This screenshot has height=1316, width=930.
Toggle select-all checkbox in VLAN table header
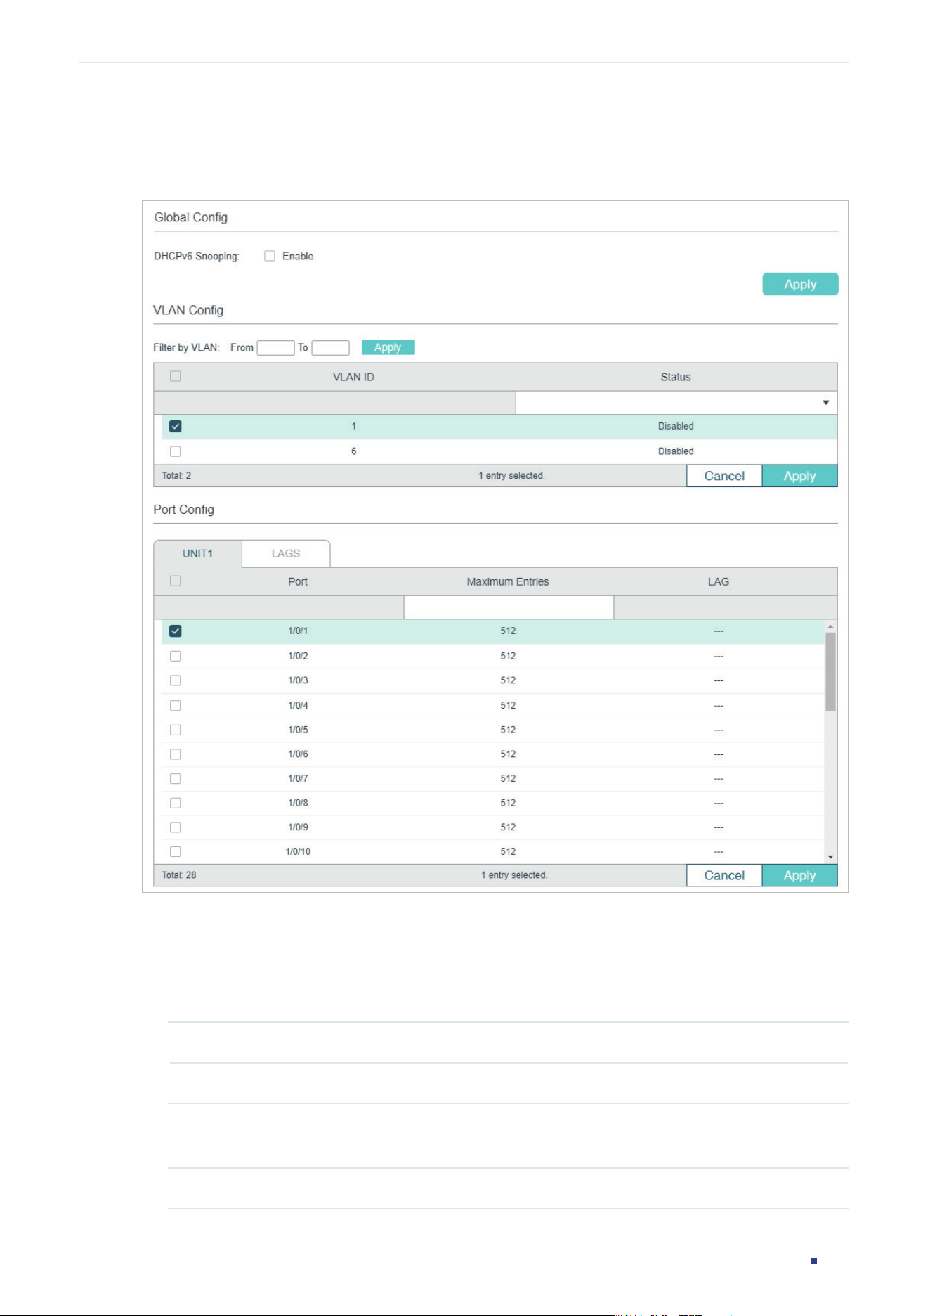coord(176,376)
